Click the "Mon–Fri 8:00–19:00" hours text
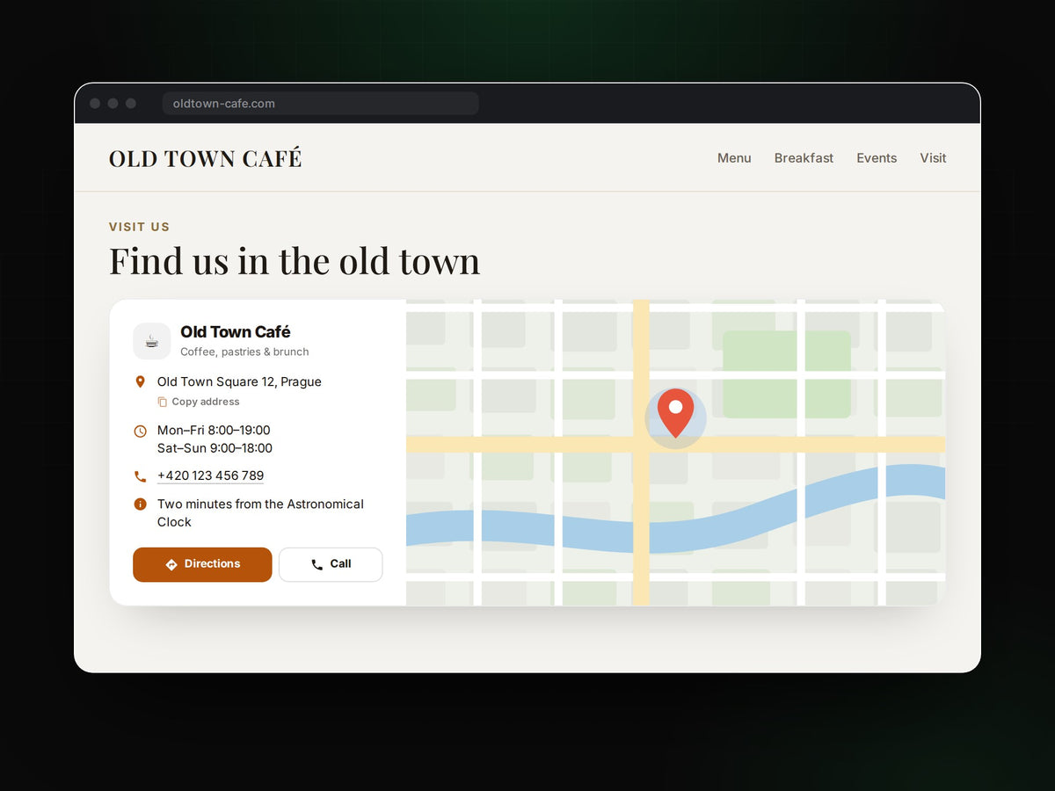 [214, 430]
